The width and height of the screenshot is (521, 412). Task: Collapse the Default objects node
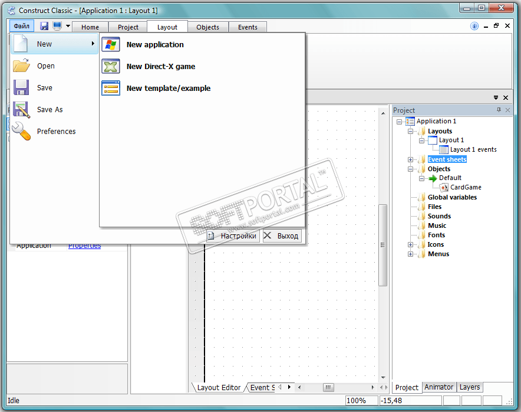421,179
